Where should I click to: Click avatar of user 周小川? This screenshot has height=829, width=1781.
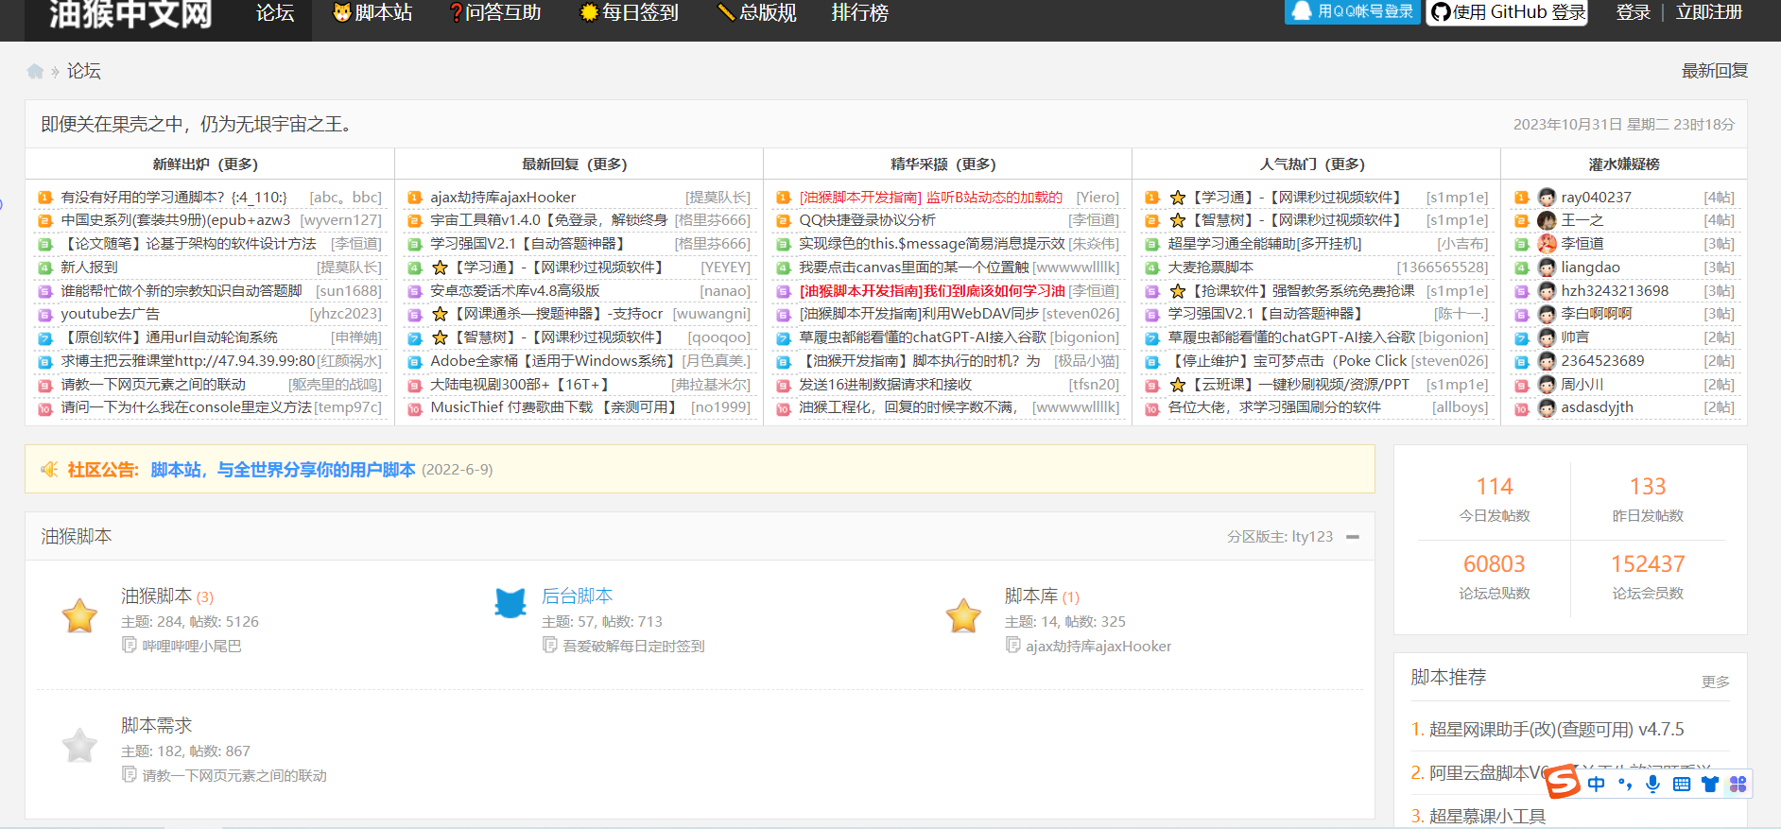(x=1547, y=385)
